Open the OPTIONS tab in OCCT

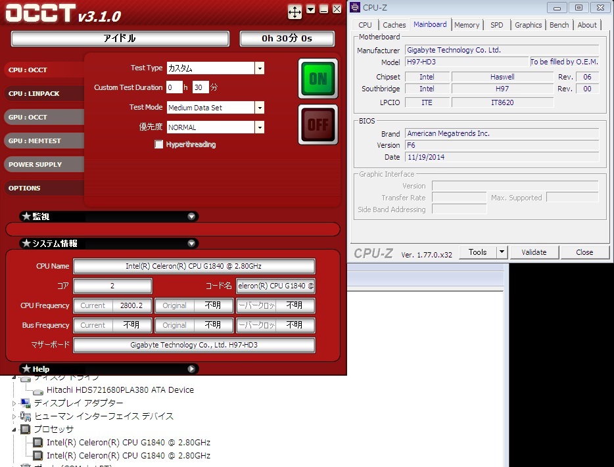click(44, 188)
